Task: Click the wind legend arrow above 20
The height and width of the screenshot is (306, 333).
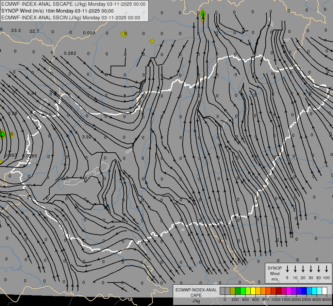Action: point(303,269)
